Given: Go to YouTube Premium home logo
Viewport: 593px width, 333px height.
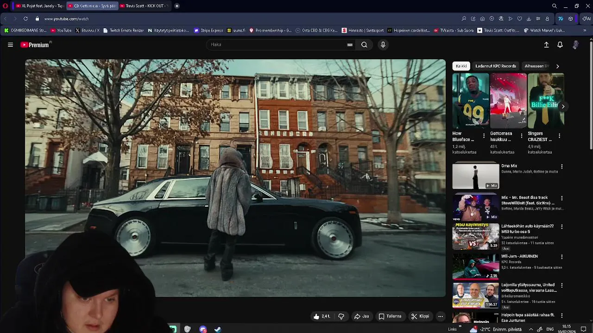Looking at the screenshot, I should (36, 45).
